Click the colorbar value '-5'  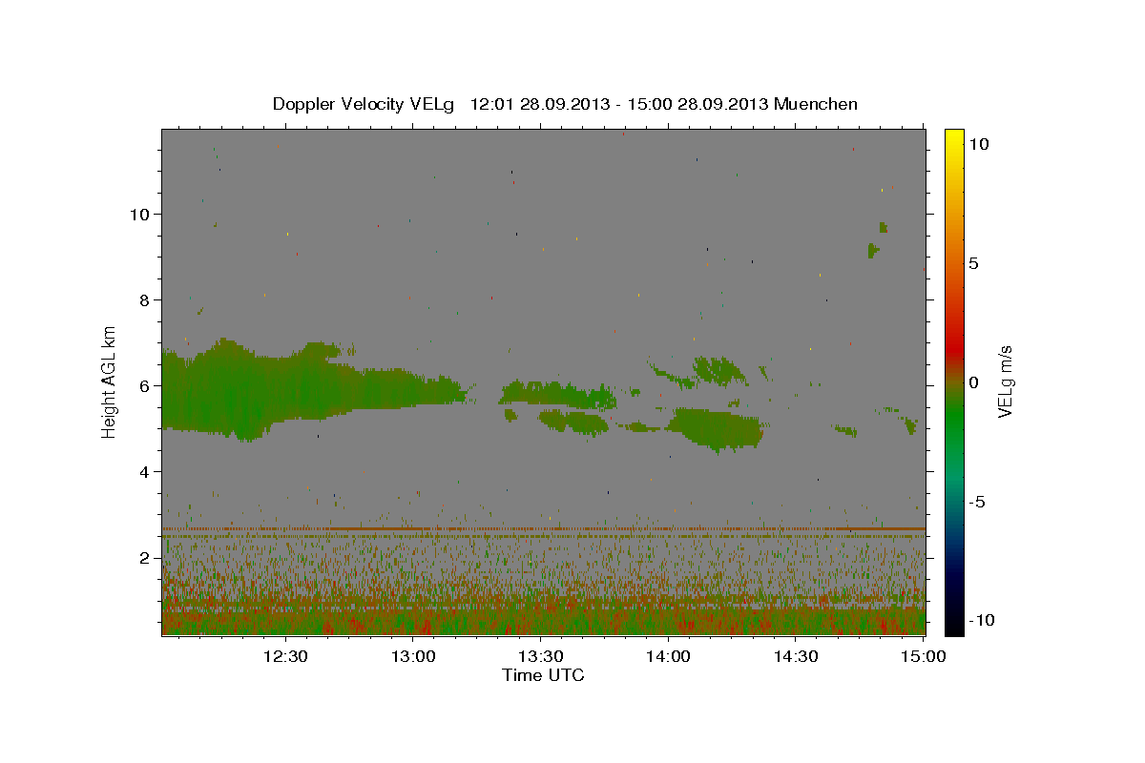[x=976, y=502]
